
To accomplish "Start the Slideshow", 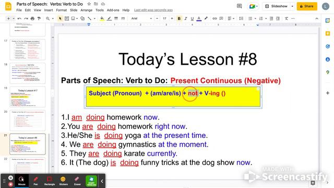I will tap(276, 6).
